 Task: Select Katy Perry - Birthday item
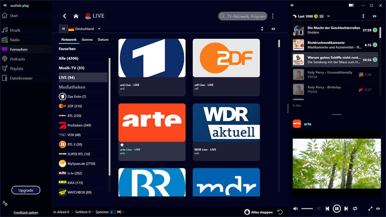point(335,89)
